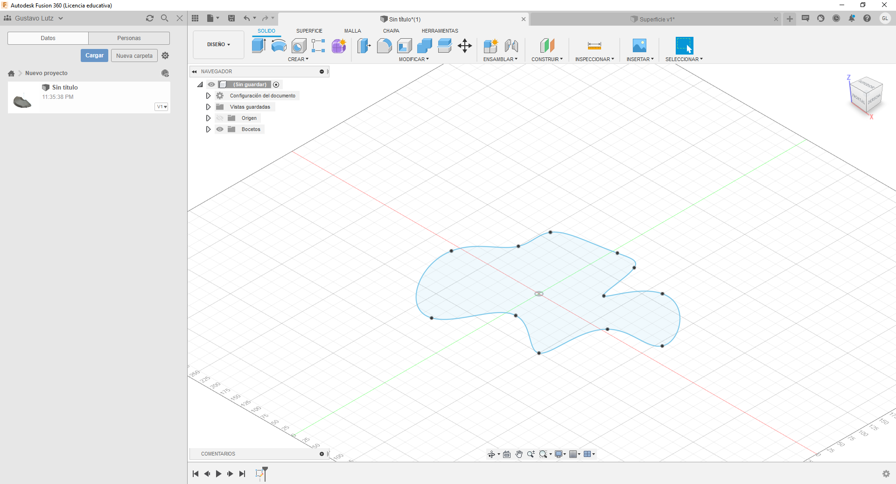Hide the Bocetos folder using its eye icon
Screen dimensions: 896x484
[220, 129]
